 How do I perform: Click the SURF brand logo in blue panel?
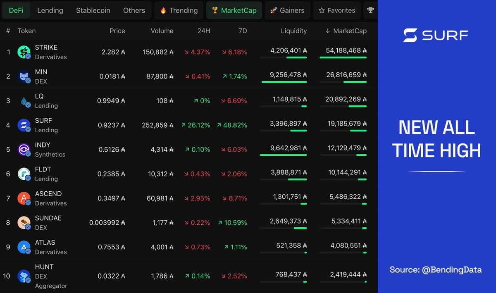point(436,36)
